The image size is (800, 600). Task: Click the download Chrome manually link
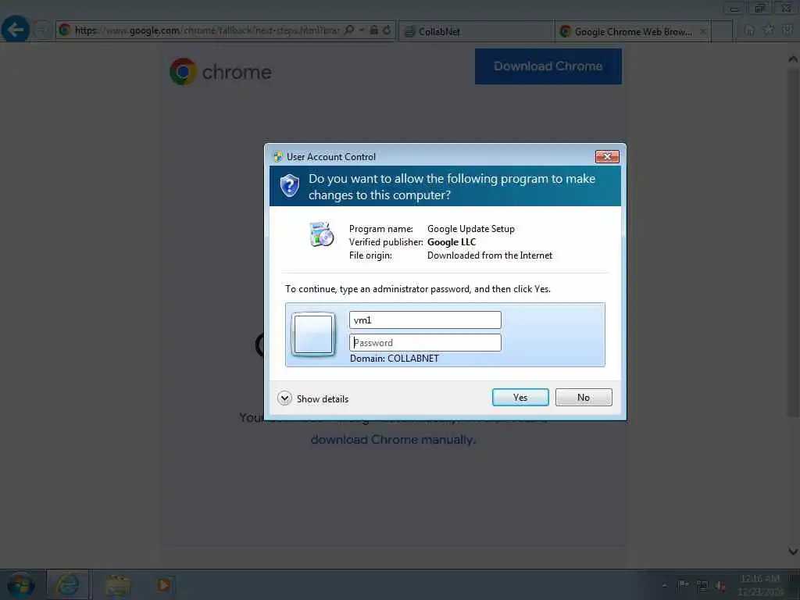[x=394, y=439]
